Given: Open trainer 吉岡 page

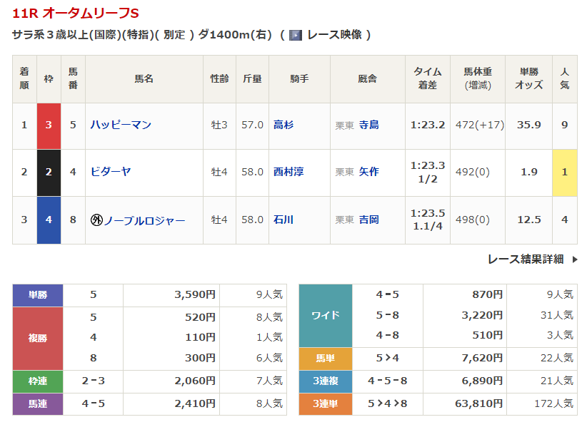Looking at the screenshot, I should tap(368, 220).
